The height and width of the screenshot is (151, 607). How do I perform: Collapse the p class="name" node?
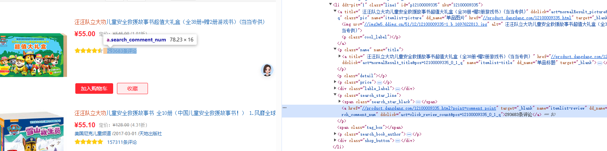point(335,49)
